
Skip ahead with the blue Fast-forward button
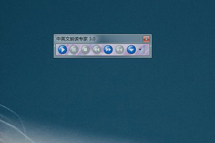pyautogui.click(x=108, y=50)
